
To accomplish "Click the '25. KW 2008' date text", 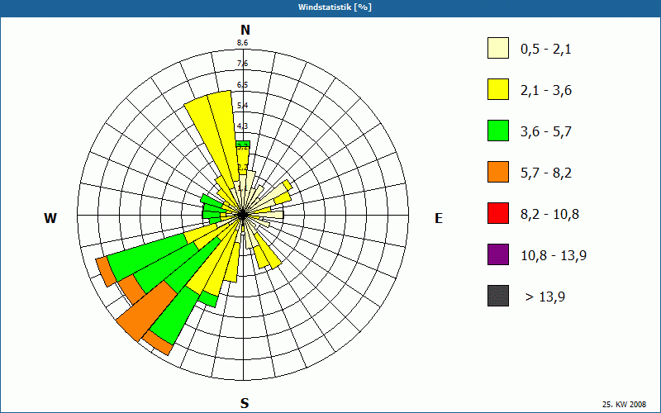I will [x=624, y=405].
